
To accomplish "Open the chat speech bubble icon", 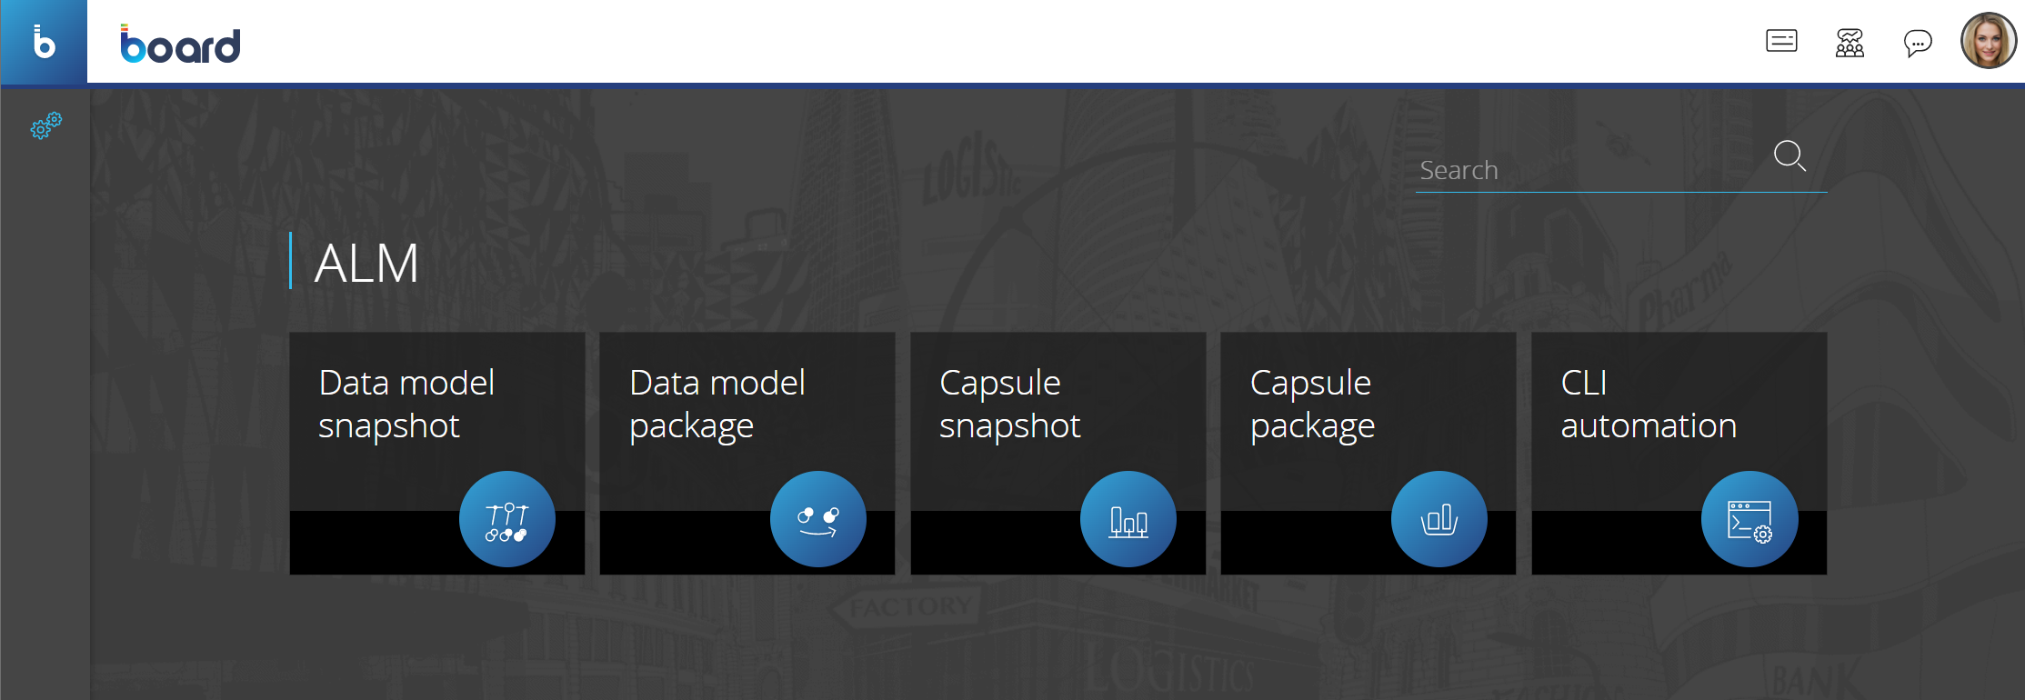I will [x=1918, y=43].
